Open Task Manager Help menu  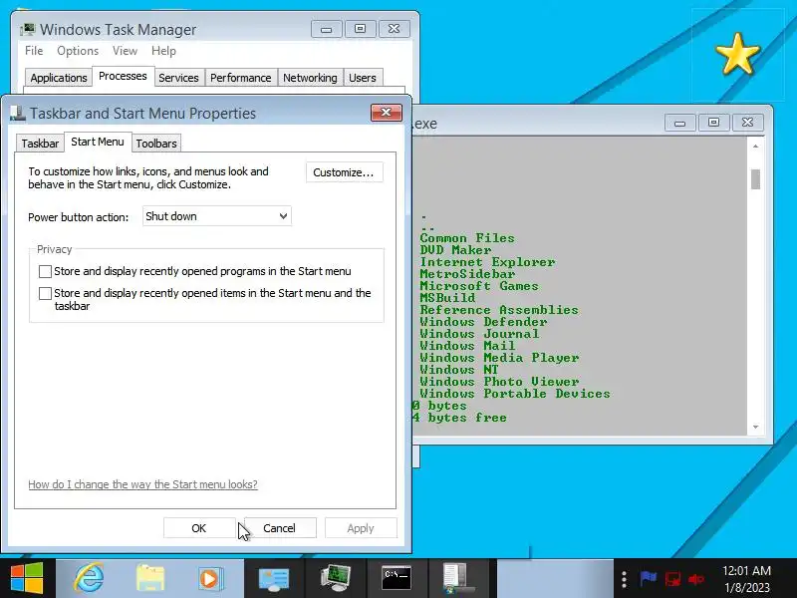coord(163,51)
